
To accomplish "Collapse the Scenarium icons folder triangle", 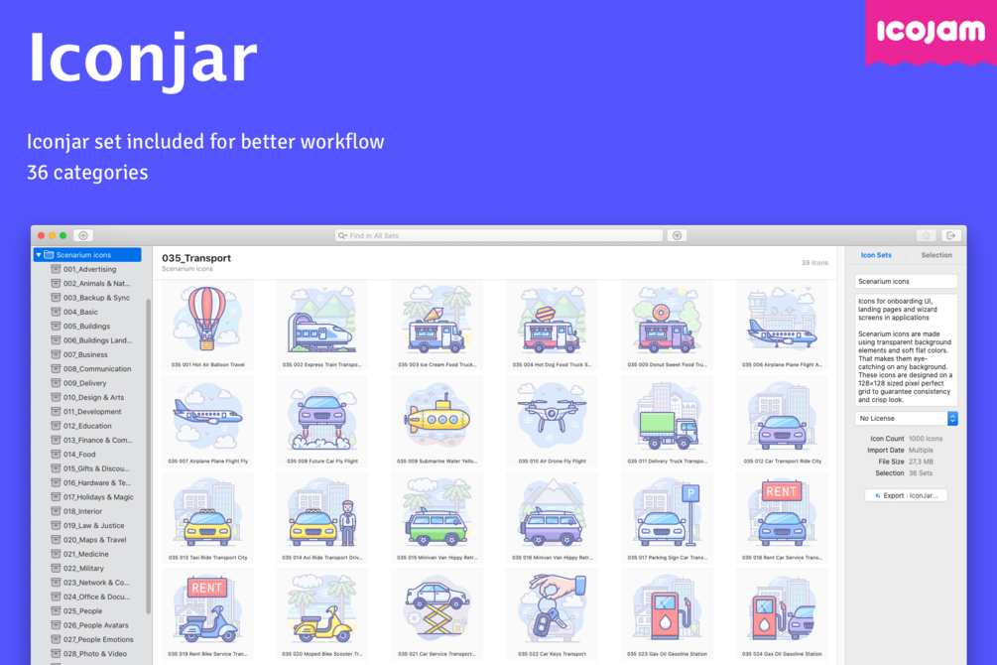I will coord(39,254).
